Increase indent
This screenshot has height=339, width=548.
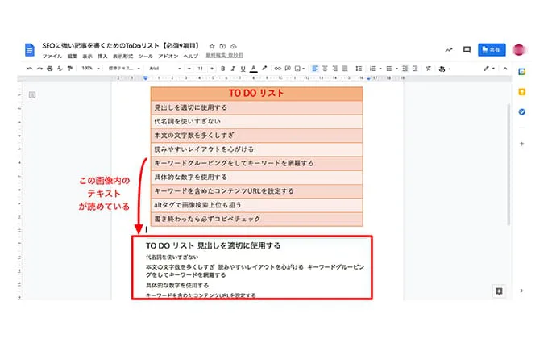pos(415,69)
